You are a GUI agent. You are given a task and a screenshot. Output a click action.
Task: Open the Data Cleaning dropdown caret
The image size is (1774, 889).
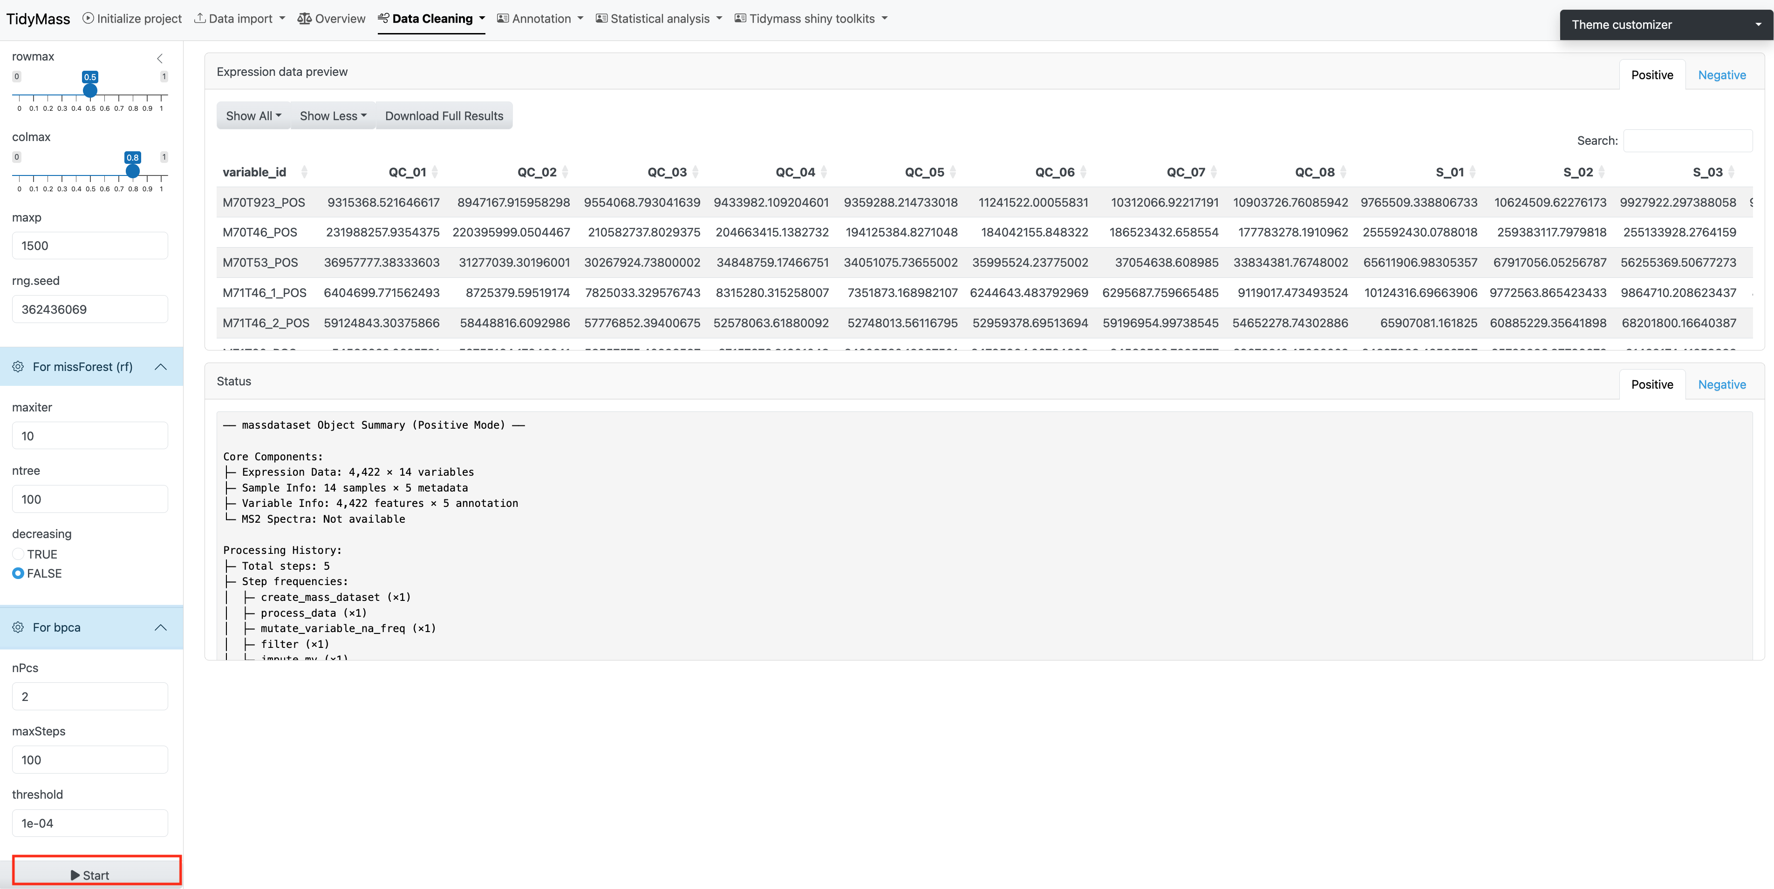[482, 18]
